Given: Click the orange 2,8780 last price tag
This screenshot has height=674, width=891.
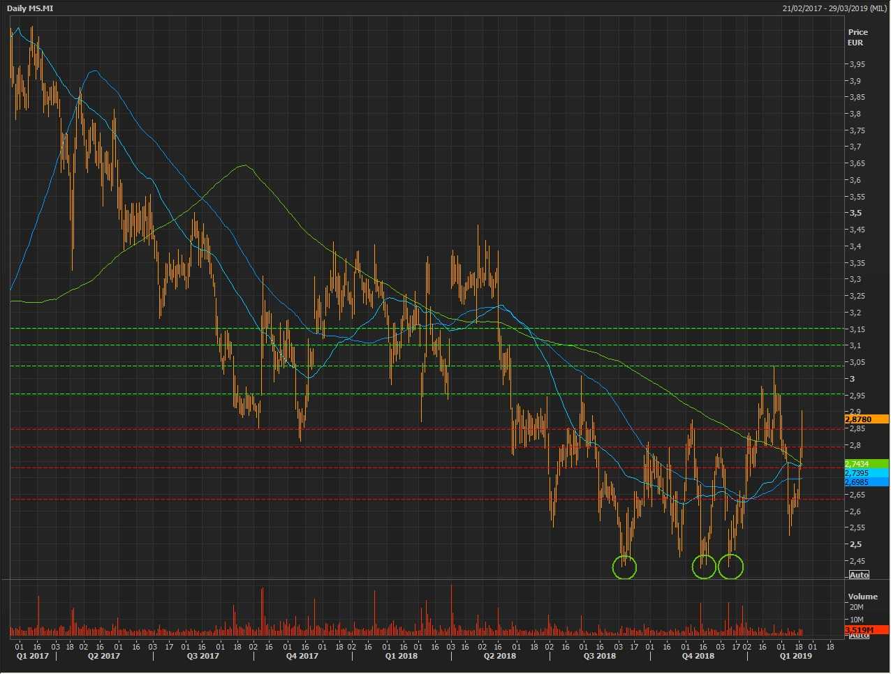Looking at the screenshot, I should [867, 419].
